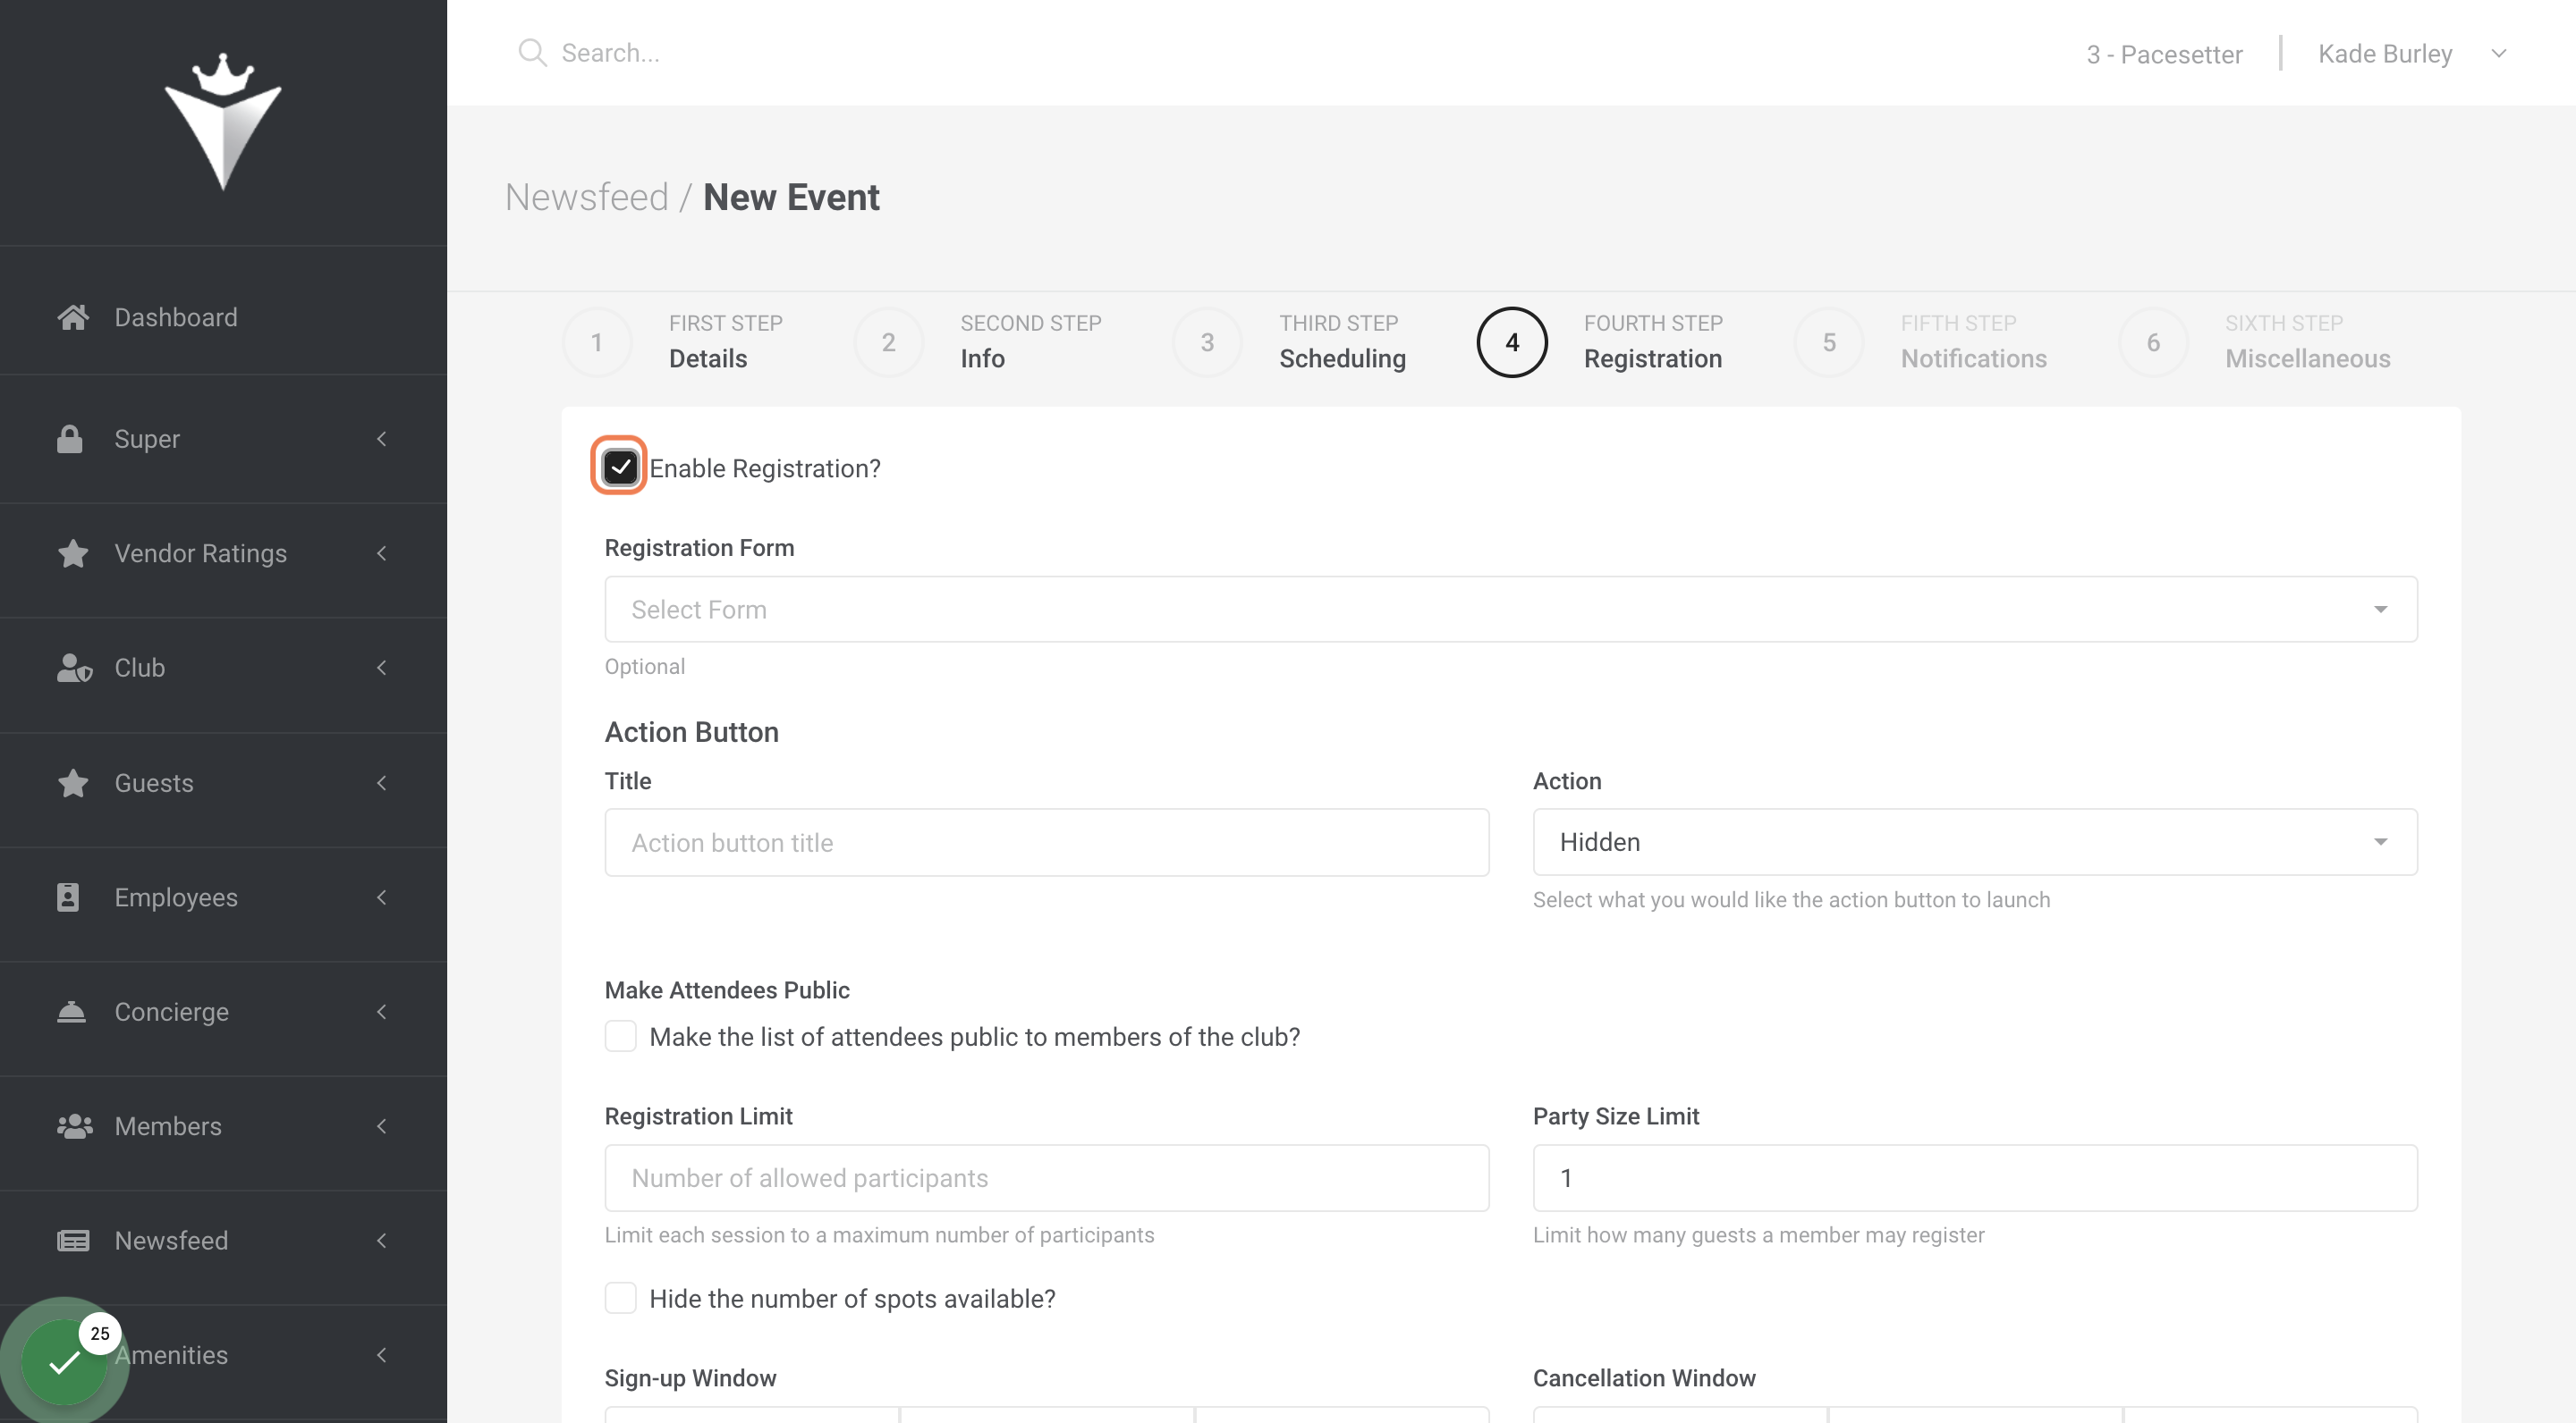Click the Concierge bell icon
2576x1423 pixels.
click(x=71, y=1011)
